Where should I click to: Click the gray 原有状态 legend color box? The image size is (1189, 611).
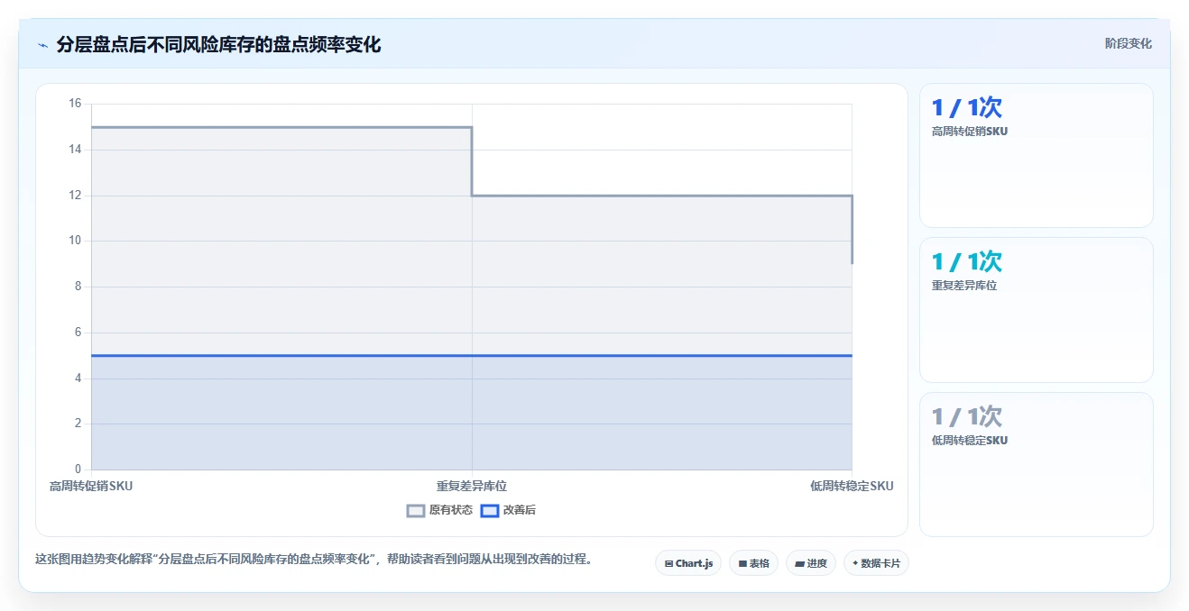[x=416, y=511]
